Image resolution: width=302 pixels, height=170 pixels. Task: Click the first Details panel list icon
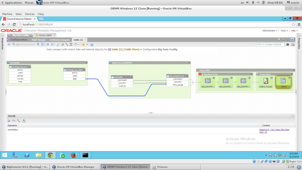coord(9,121)
